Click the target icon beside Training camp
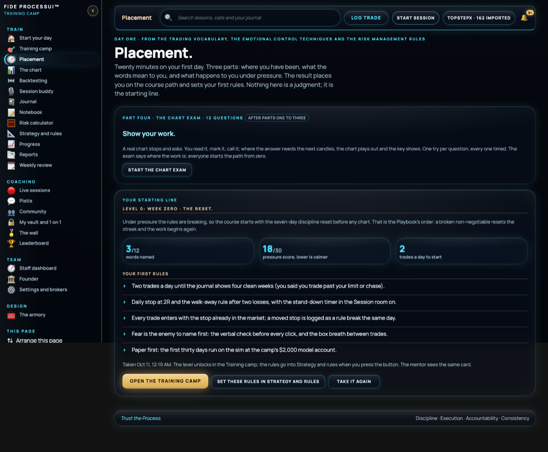The width and height of the screenshot is (548, 452). pos(11,48)
